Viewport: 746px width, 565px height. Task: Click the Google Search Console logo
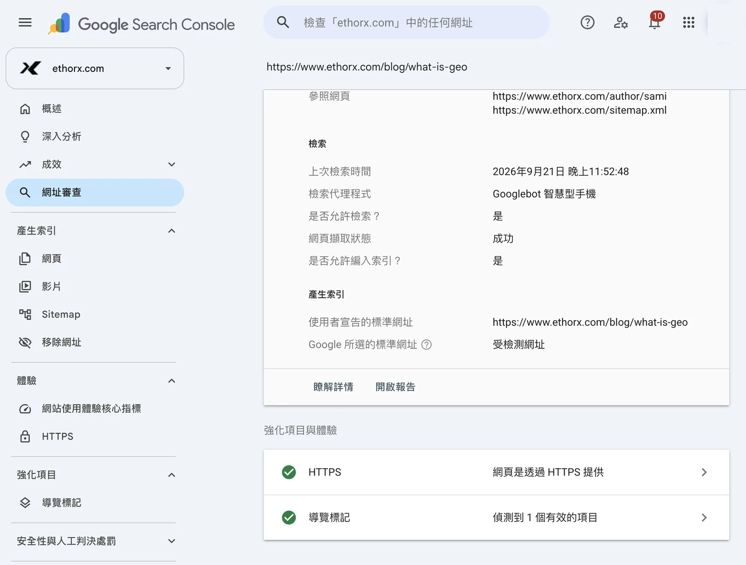142,24
